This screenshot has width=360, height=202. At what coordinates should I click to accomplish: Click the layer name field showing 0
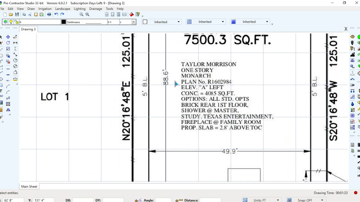[40, 22]
